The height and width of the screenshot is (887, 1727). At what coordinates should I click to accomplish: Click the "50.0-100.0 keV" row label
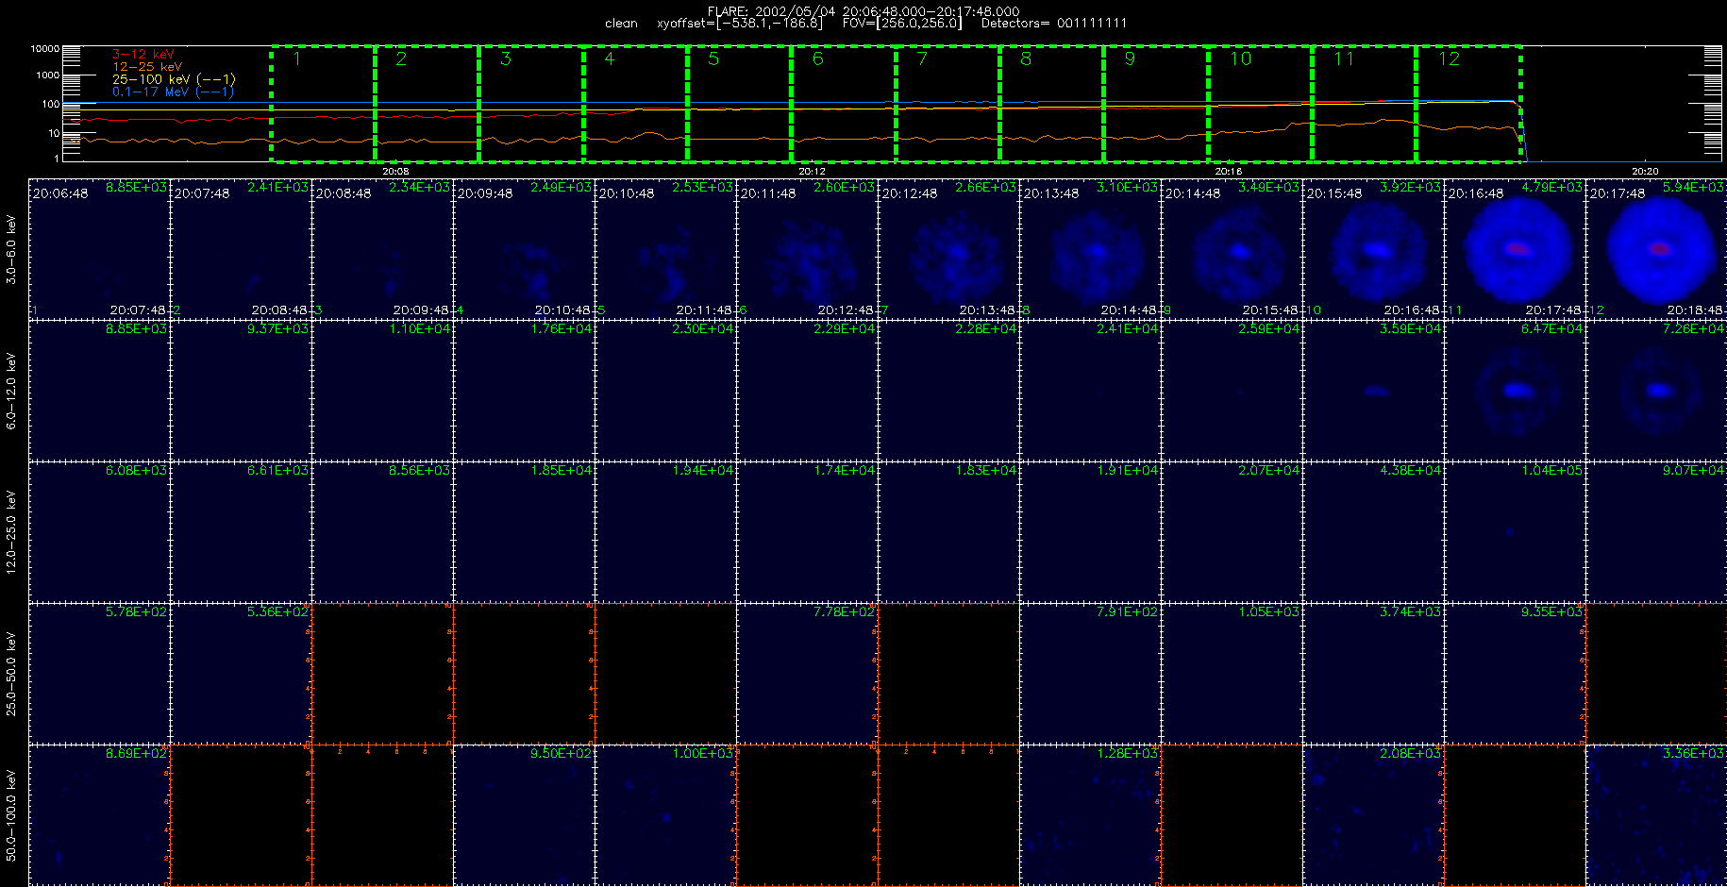[x=11, y=815]
